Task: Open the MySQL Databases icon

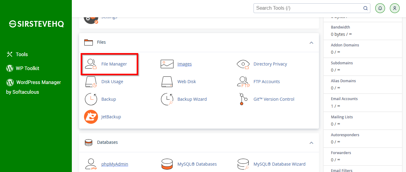Action: click(167, 164)
